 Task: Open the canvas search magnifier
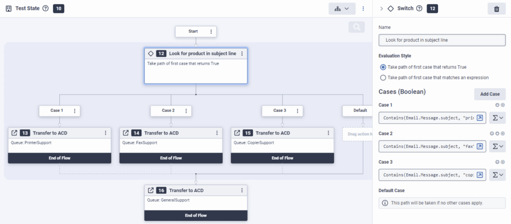click(x=356, y=27)
